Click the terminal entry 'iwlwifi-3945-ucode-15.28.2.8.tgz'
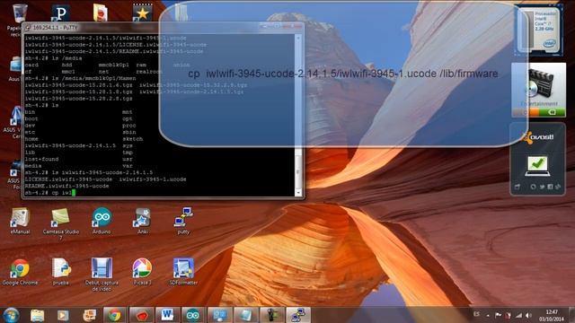575x323 pixels. point(78,99)
